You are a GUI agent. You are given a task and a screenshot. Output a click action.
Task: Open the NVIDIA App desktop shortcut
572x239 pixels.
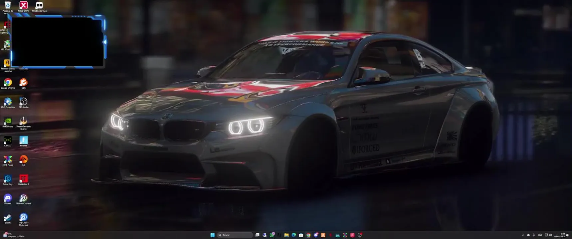[x=8, y=122]
